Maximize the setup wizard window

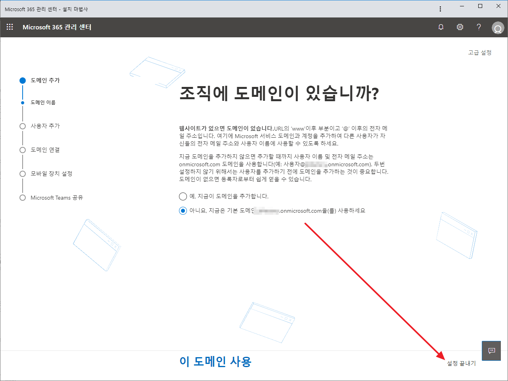(x=480, y=6)
